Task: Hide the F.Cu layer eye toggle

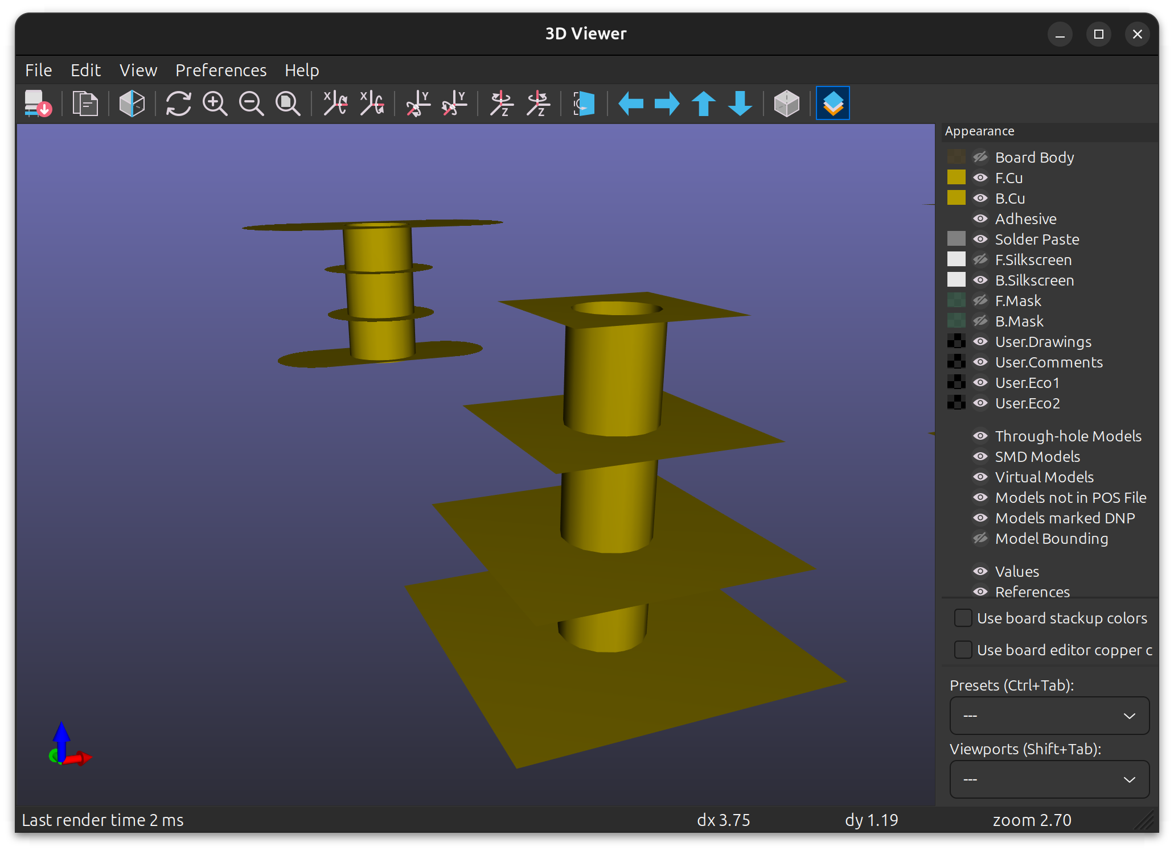Action: point(980,177)
